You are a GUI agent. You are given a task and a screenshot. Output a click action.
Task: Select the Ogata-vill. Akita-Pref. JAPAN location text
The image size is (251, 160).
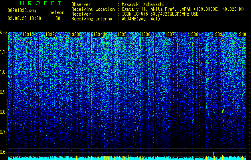[x=183, y=9]
